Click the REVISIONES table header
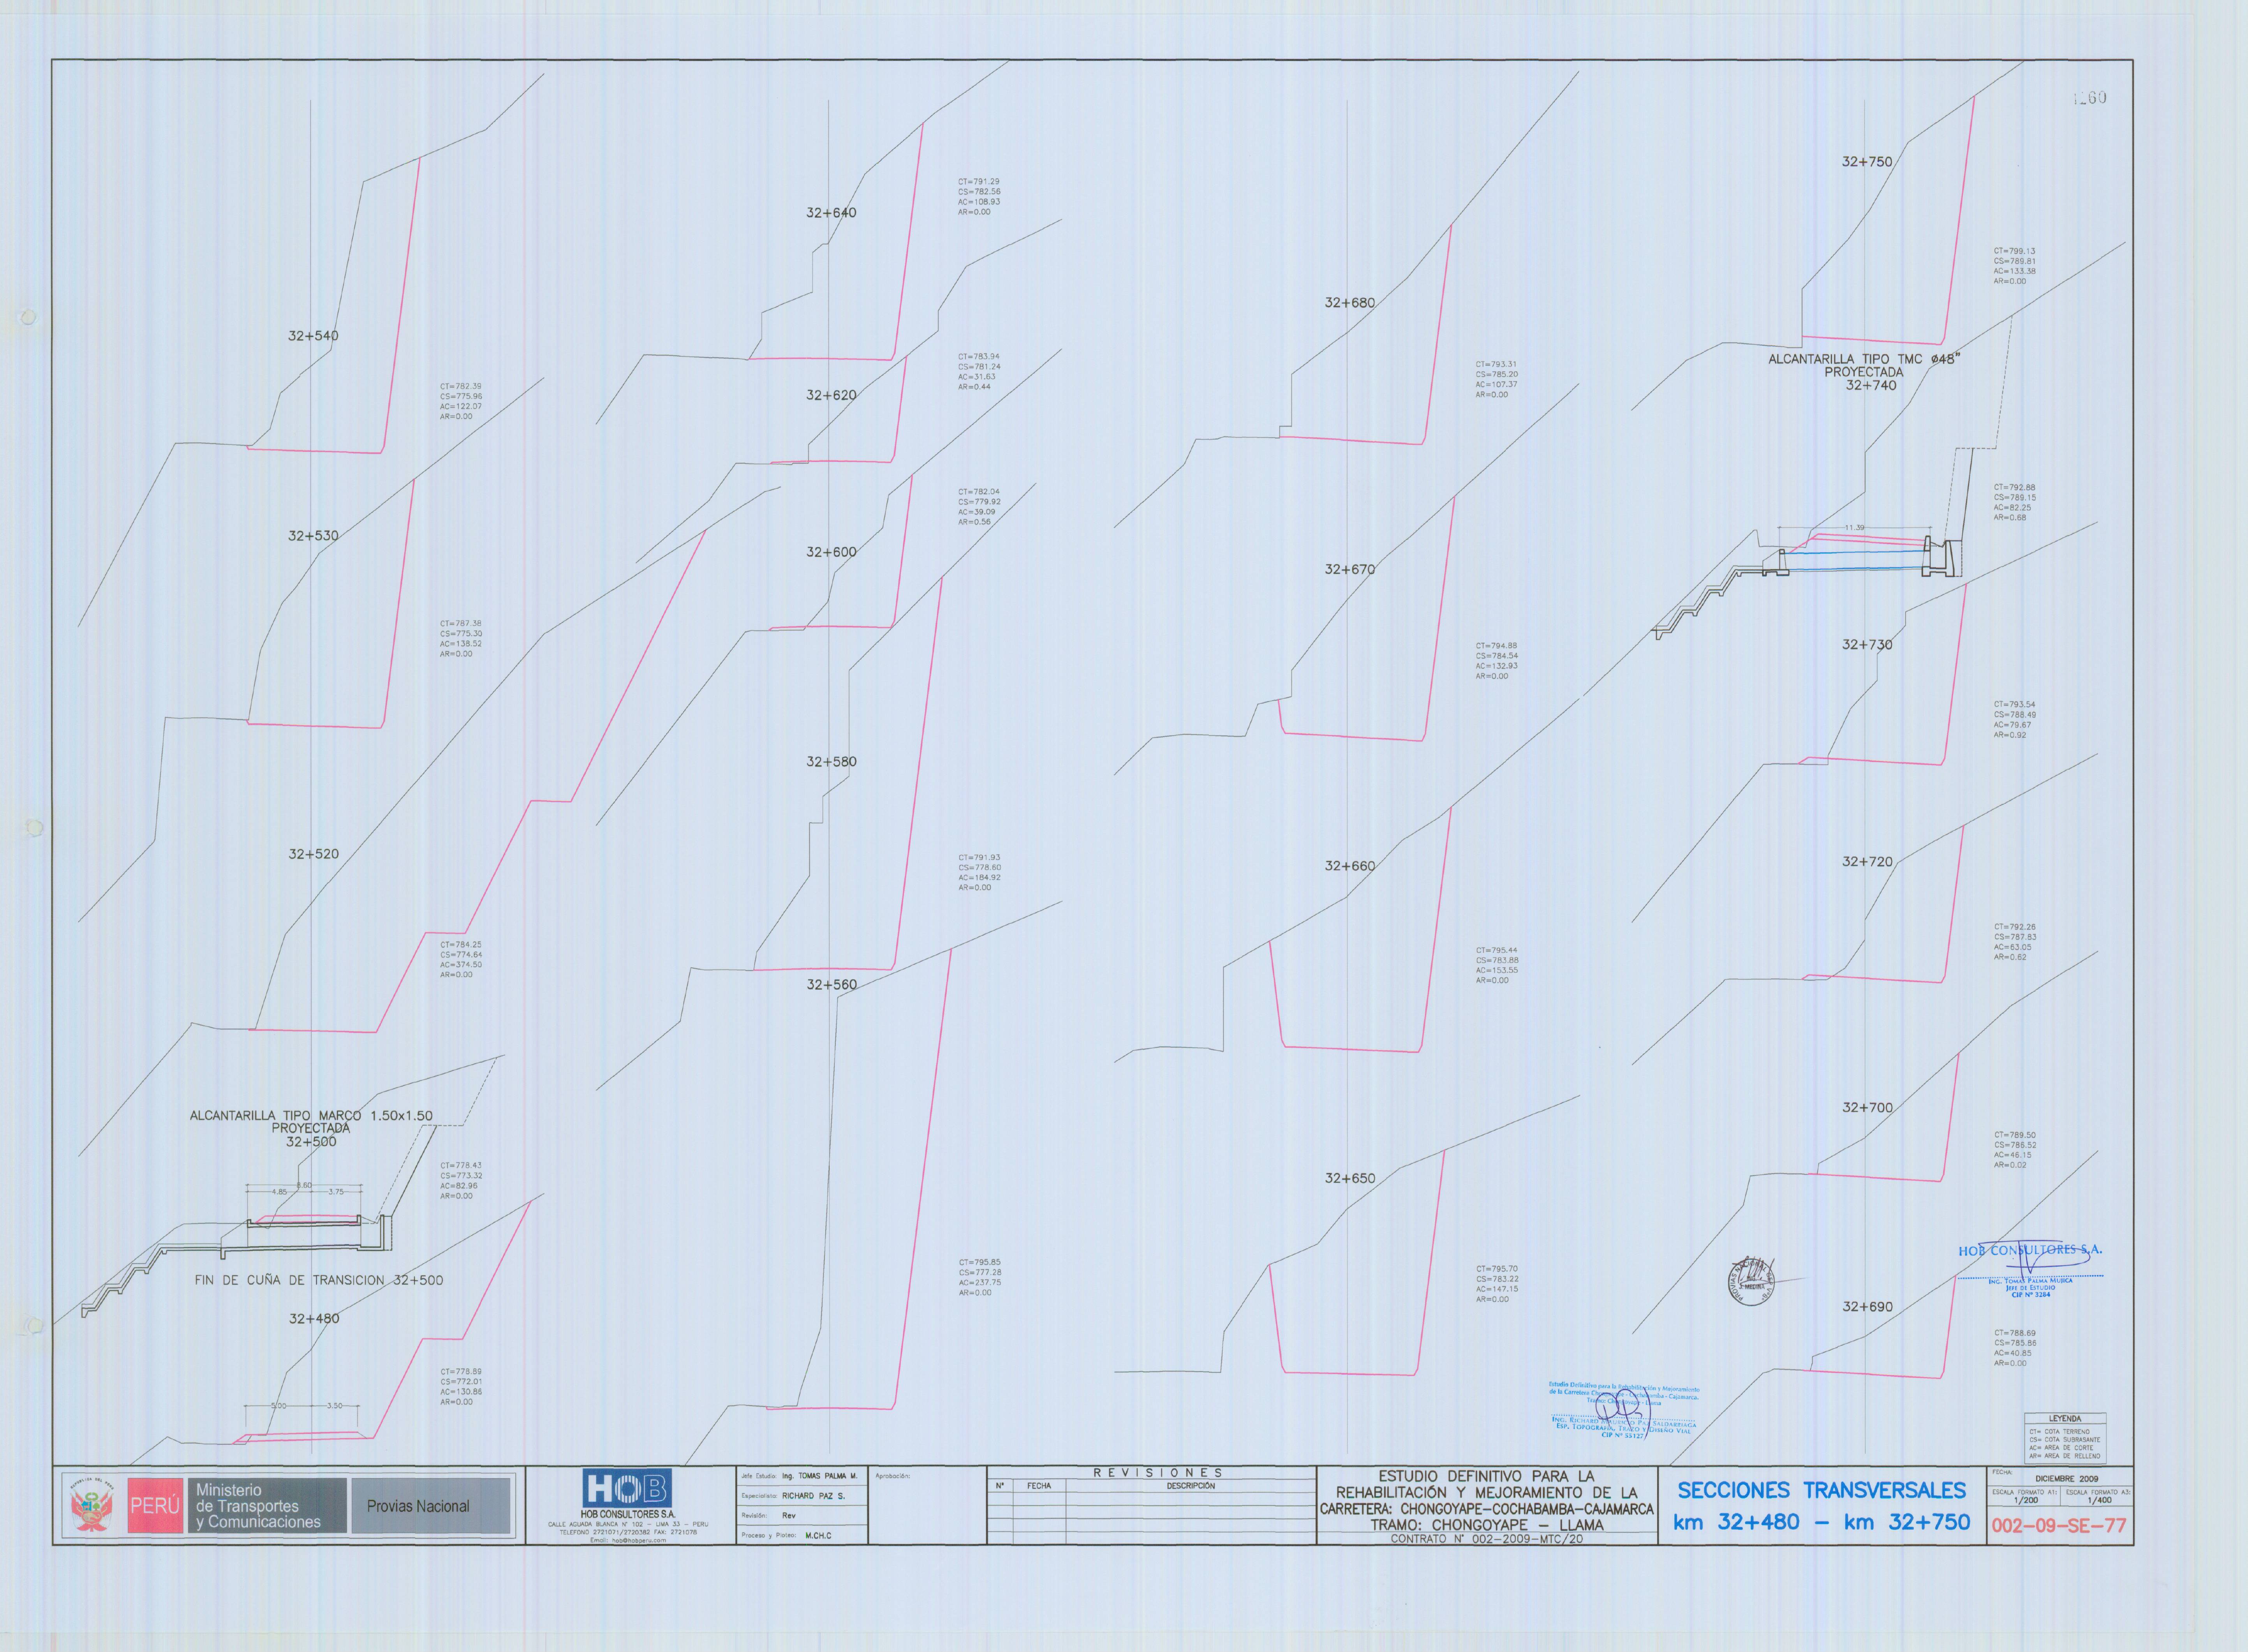The height and width of the screenshot is (1652, 2248). tap(1157, 1473)
